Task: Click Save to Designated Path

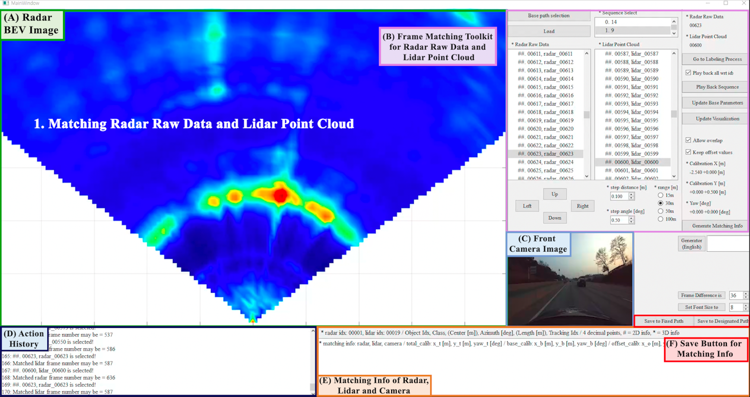Action: coord(722,321)
